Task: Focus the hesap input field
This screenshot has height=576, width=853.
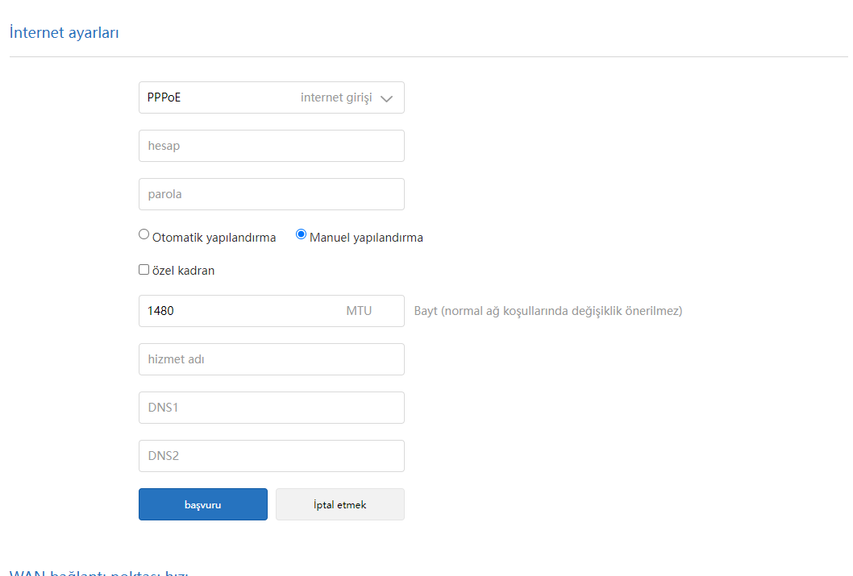Action: pos(272,146)
